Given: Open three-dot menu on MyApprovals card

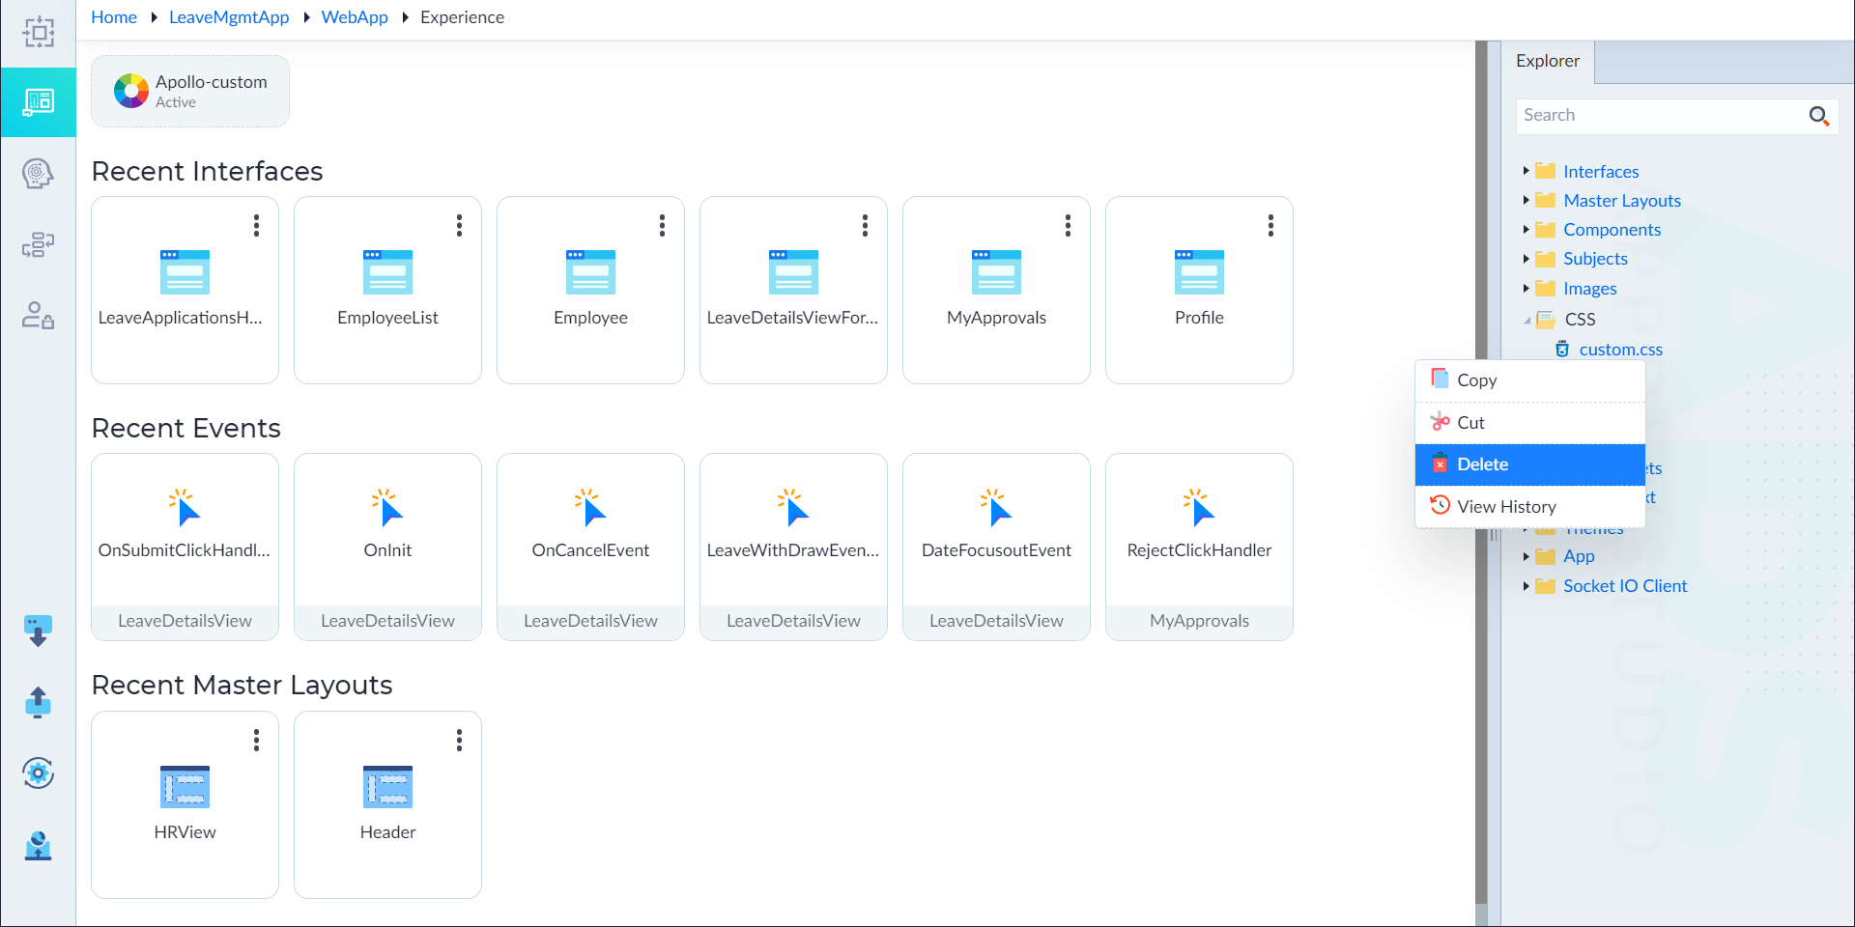Looking at the screenshot, I should coord(1068,226).
